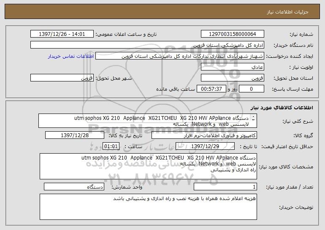Select the buyer organization name field

coord(147,45)
